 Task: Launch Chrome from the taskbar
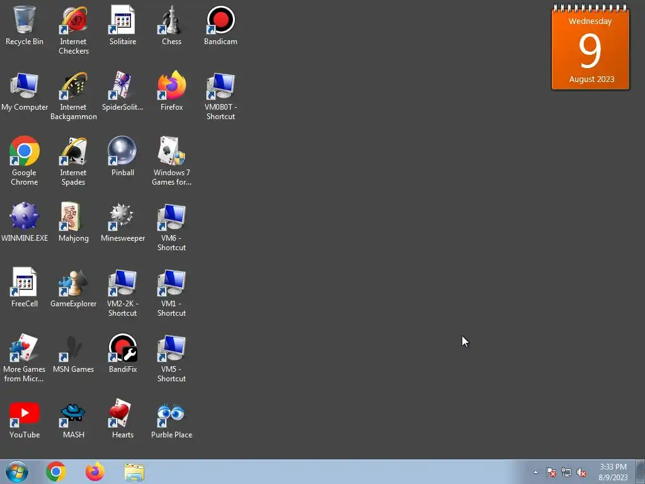tap(56, 471)
